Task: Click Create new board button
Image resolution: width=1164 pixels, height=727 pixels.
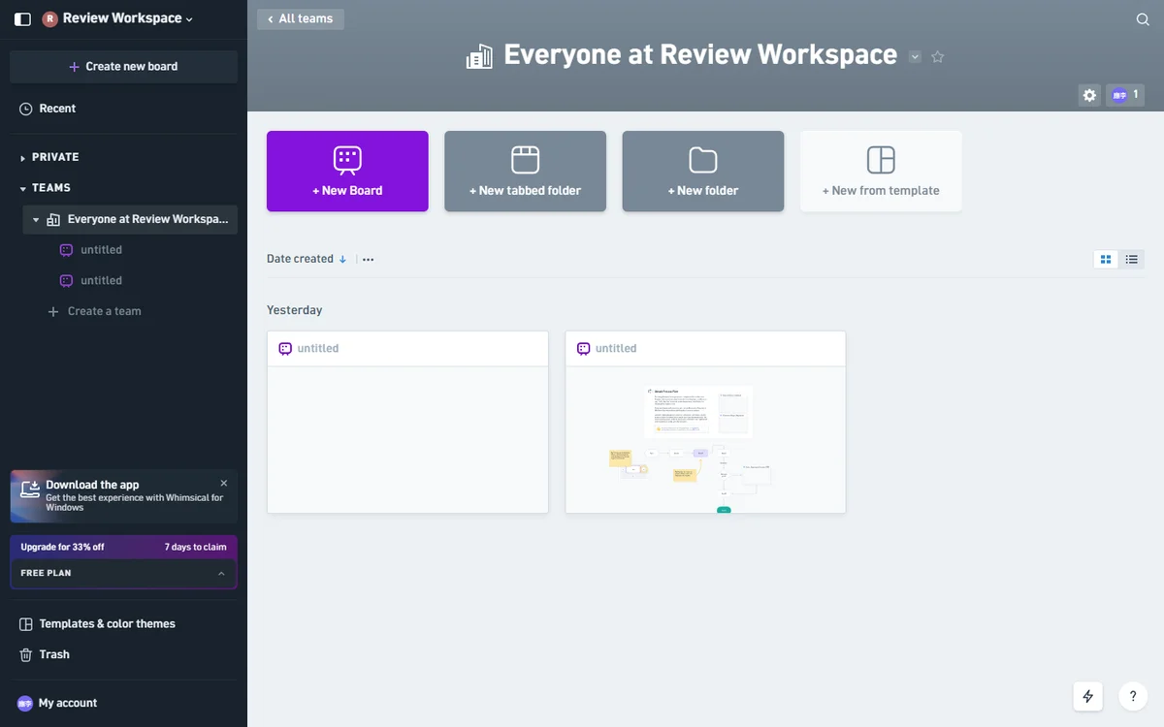Action: click(123, 67)
